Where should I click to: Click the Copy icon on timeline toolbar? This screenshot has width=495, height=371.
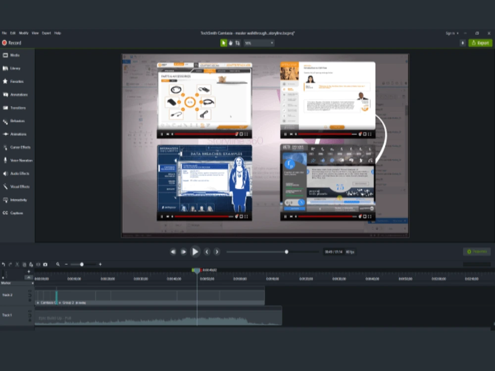[x=24, y=264]
